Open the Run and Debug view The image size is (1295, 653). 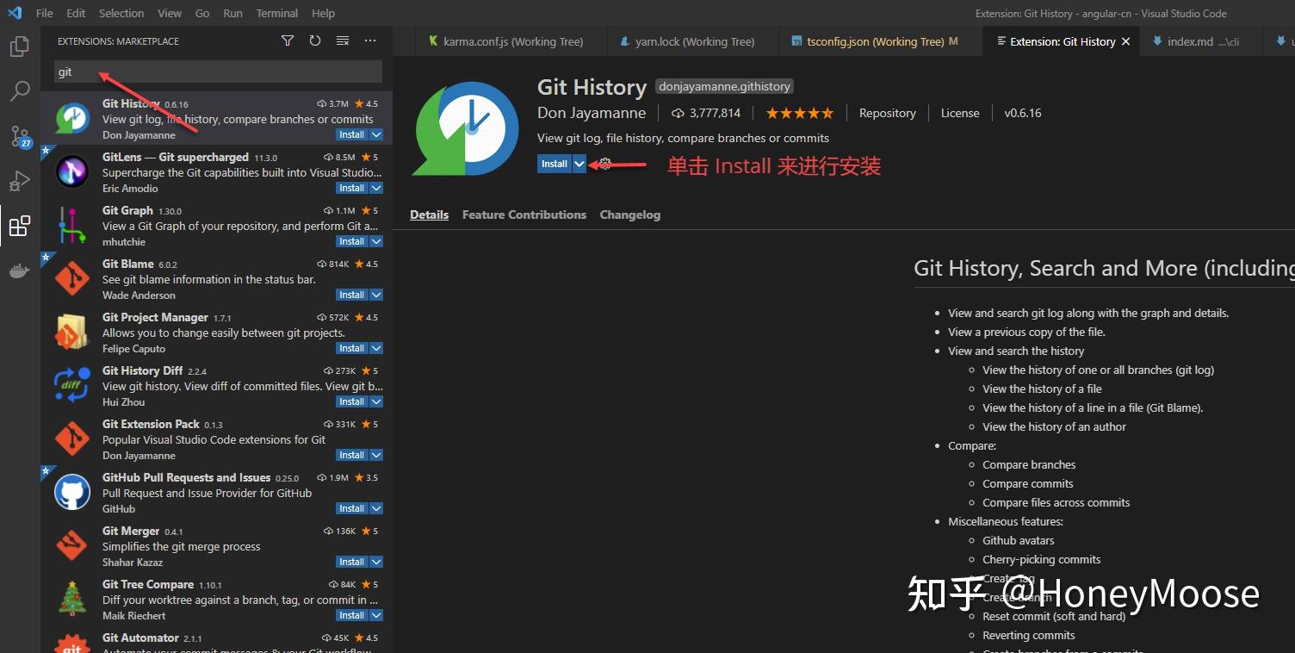click(19, 181)
